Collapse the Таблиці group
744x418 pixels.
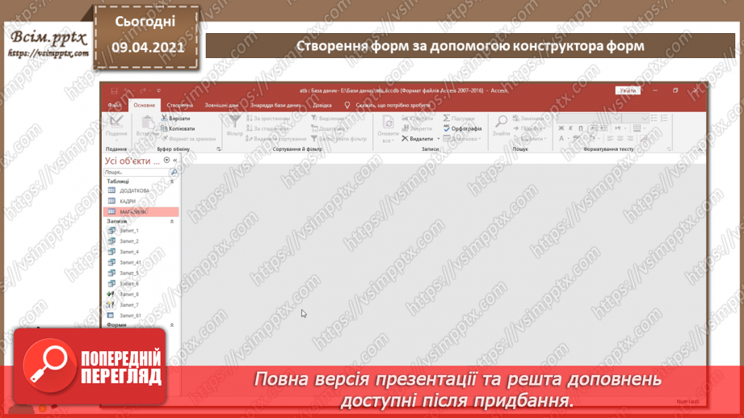coord(171,182)
